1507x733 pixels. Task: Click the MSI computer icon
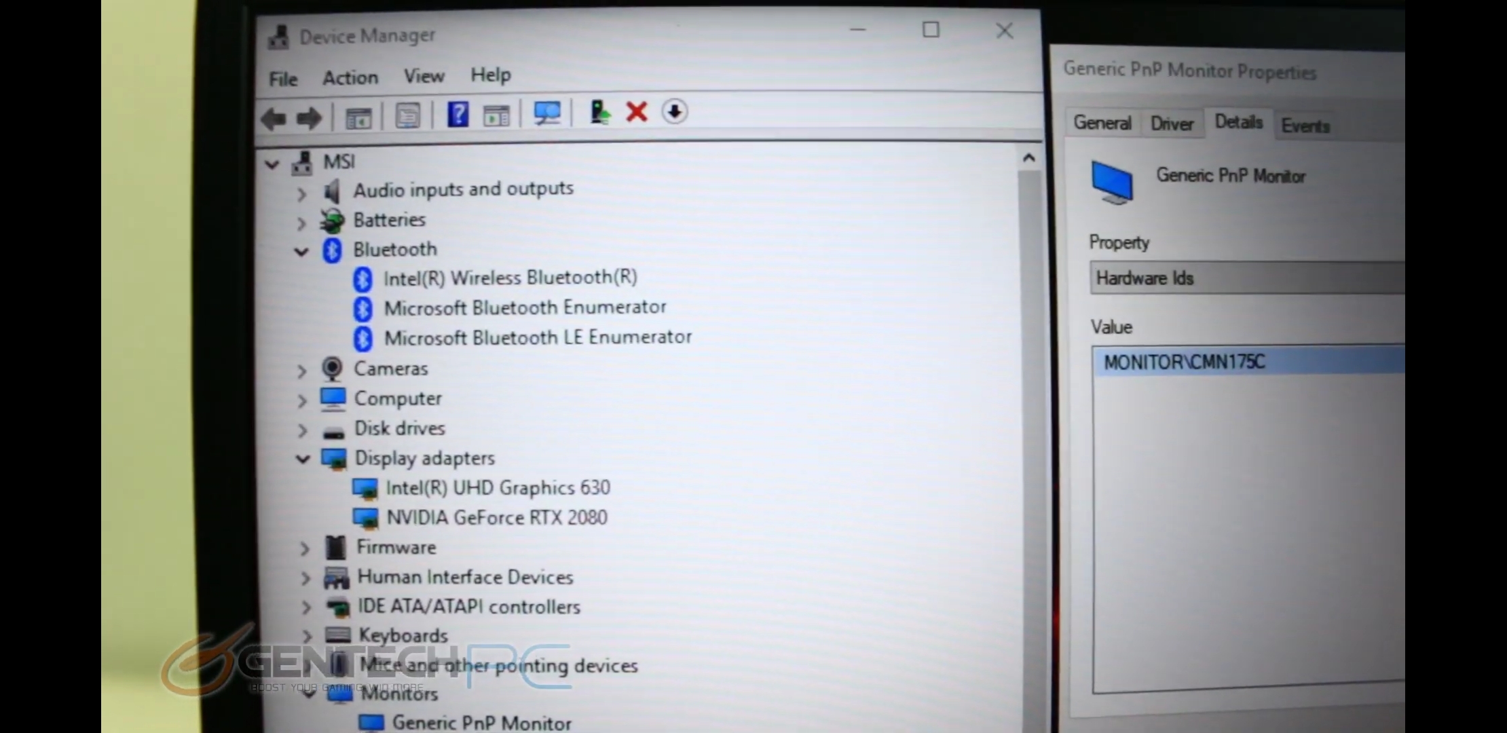[302, 163]
